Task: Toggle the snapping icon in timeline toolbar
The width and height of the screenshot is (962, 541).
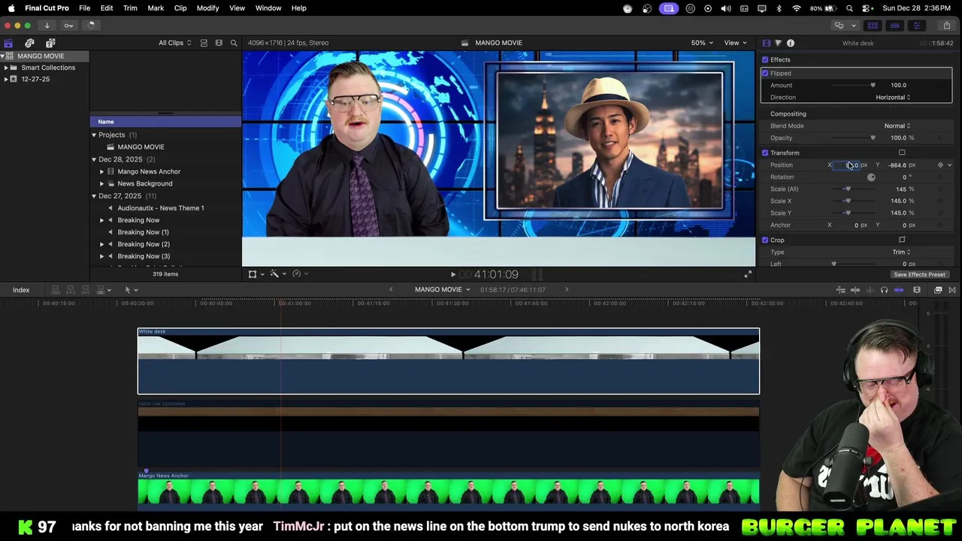Action: [x=899, y=290]
